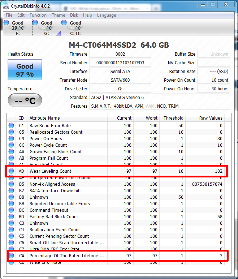
Task: Click status orb for Command Timeout
Action: tap(11, 210)
